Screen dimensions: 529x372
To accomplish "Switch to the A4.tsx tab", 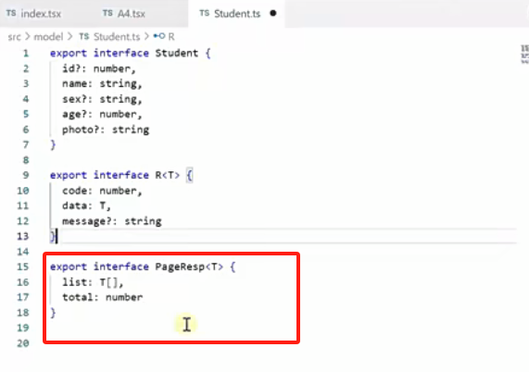I will click(124, 14).
